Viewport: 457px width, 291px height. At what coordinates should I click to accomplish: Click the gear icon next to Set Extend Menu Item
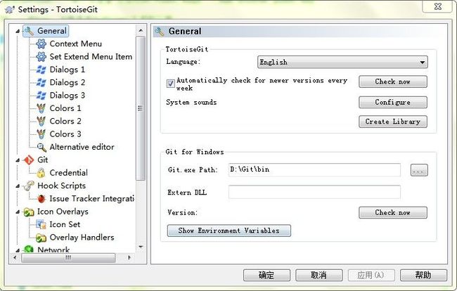tap(41, 56)
